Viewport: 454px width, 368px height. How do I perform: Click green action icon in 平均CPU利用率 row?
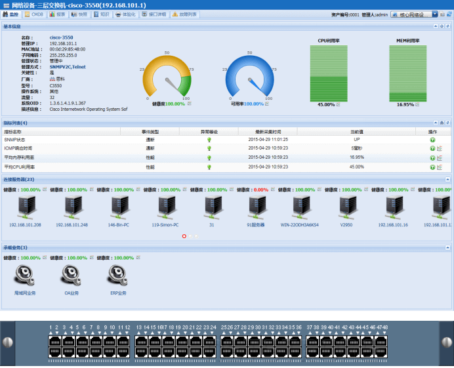[x=432, y=167]
